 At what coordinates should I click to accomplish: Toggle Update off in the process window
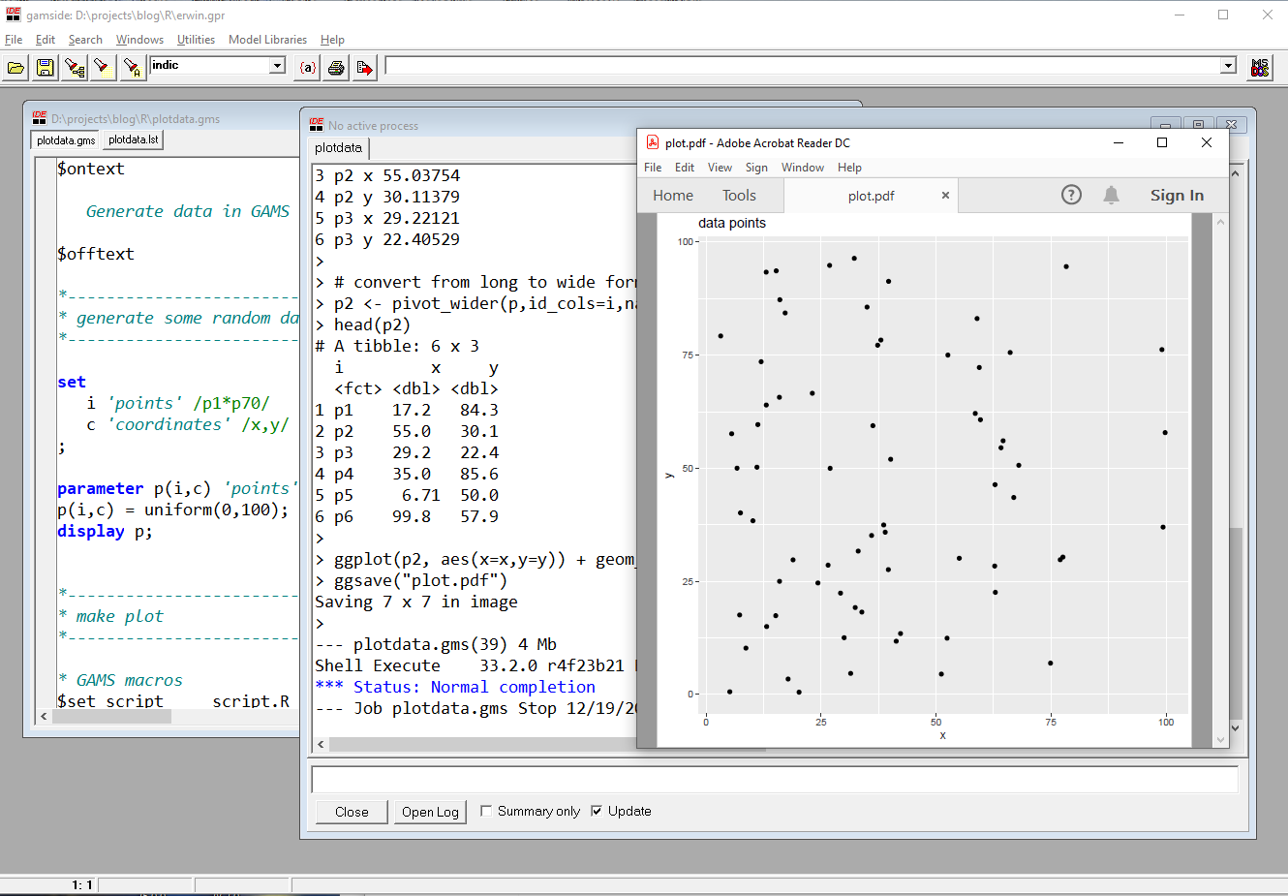[596, 812]
